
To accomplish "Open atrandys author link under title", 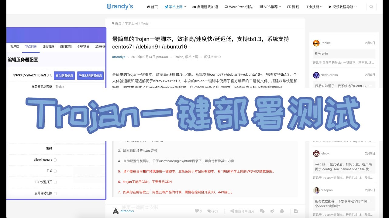I will (119, 57).
